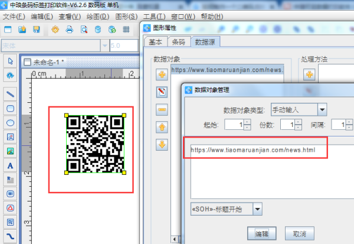The height and width of the screenshot is (244, 354).
Task: Move data object down with arrow
Action: tap(162, 145)
